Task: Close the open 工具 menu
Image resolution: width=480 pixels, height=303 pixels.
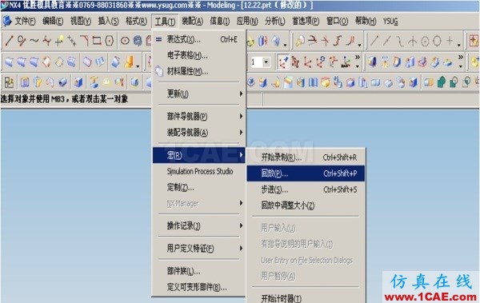Action: point(165,22)
